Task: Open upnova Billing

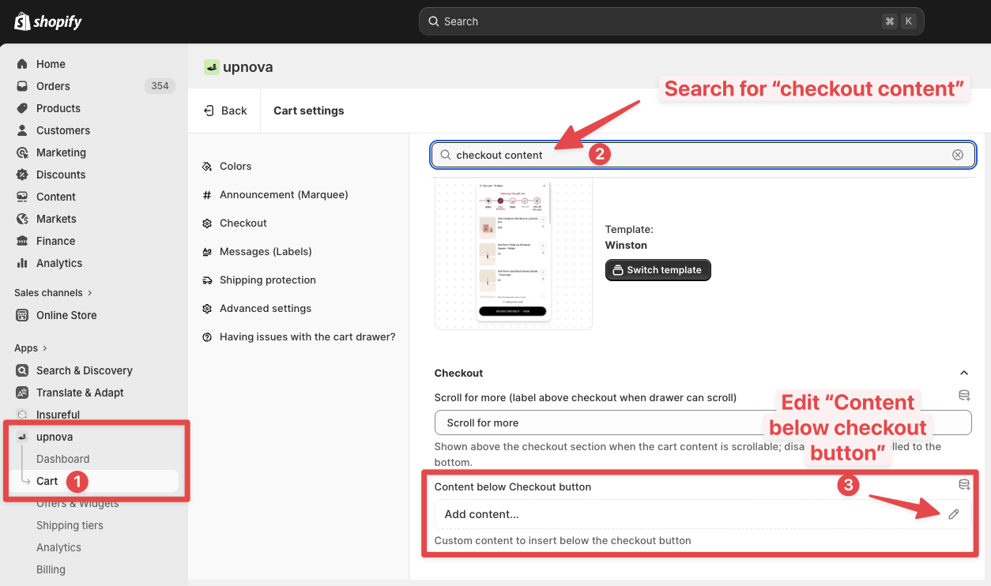Action: (x=51, y=569)
